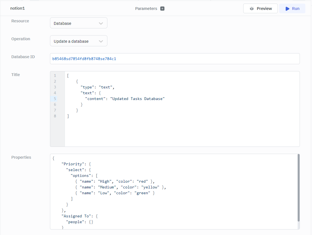The height and width of the screenshot is (235, 312).
Task: Click the plus icon beside Parameters
Action: 162,9
